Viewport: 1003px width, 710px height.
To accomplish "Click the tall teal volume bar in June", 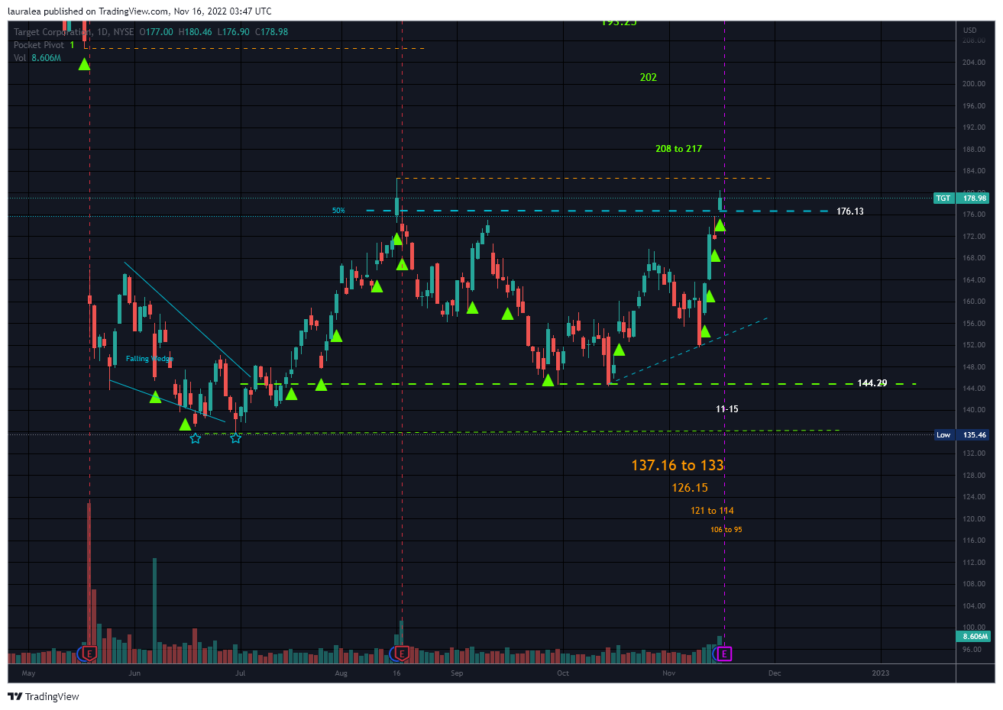I will [155, 610].
